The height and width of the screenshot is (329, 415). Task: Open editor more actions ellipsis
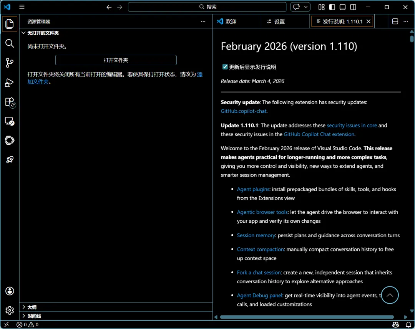pos(406,21)
